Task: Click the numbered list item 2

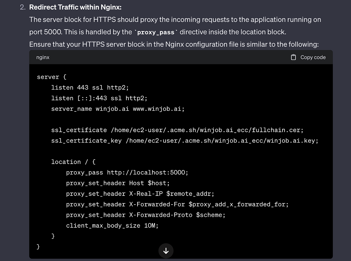Action: (x=22, y=7)
